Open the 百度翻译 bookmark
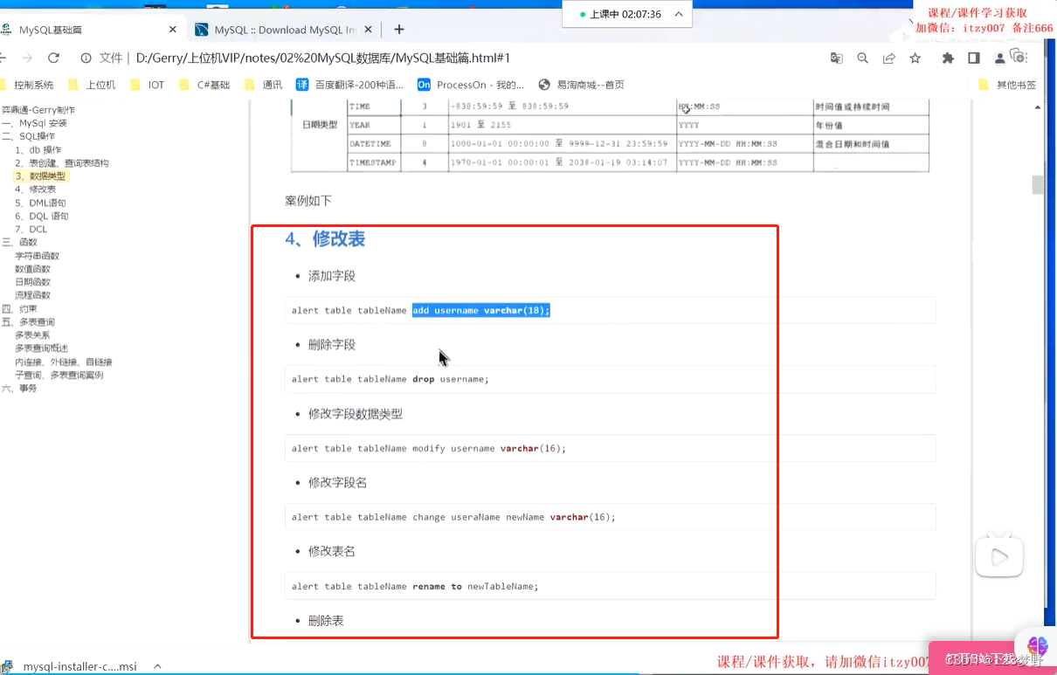The width and height of the screenshot is (1057, 675). pyautogui.click(x=349, y=85)
